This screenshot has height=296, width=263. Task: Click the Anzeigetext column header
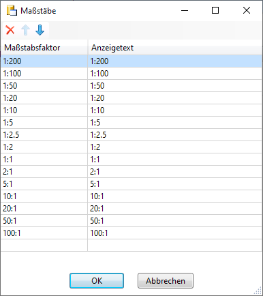(x=174, y=48)
